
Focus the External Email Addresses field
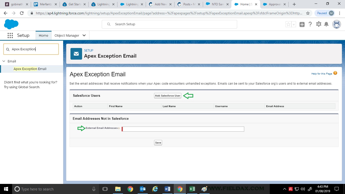point(183,129)
